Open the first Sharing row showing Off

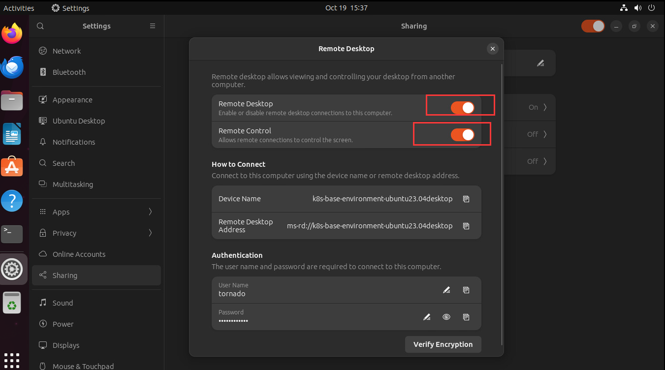coord(530,134)
